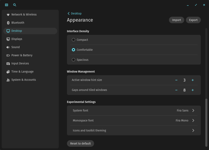Click the Bluetooth icon in sidebar
This screenshot has width=209, height=150.
8,23
